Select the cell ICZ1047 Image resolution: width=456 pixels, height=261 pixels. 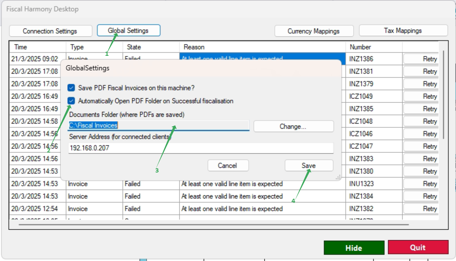point(374,146)
